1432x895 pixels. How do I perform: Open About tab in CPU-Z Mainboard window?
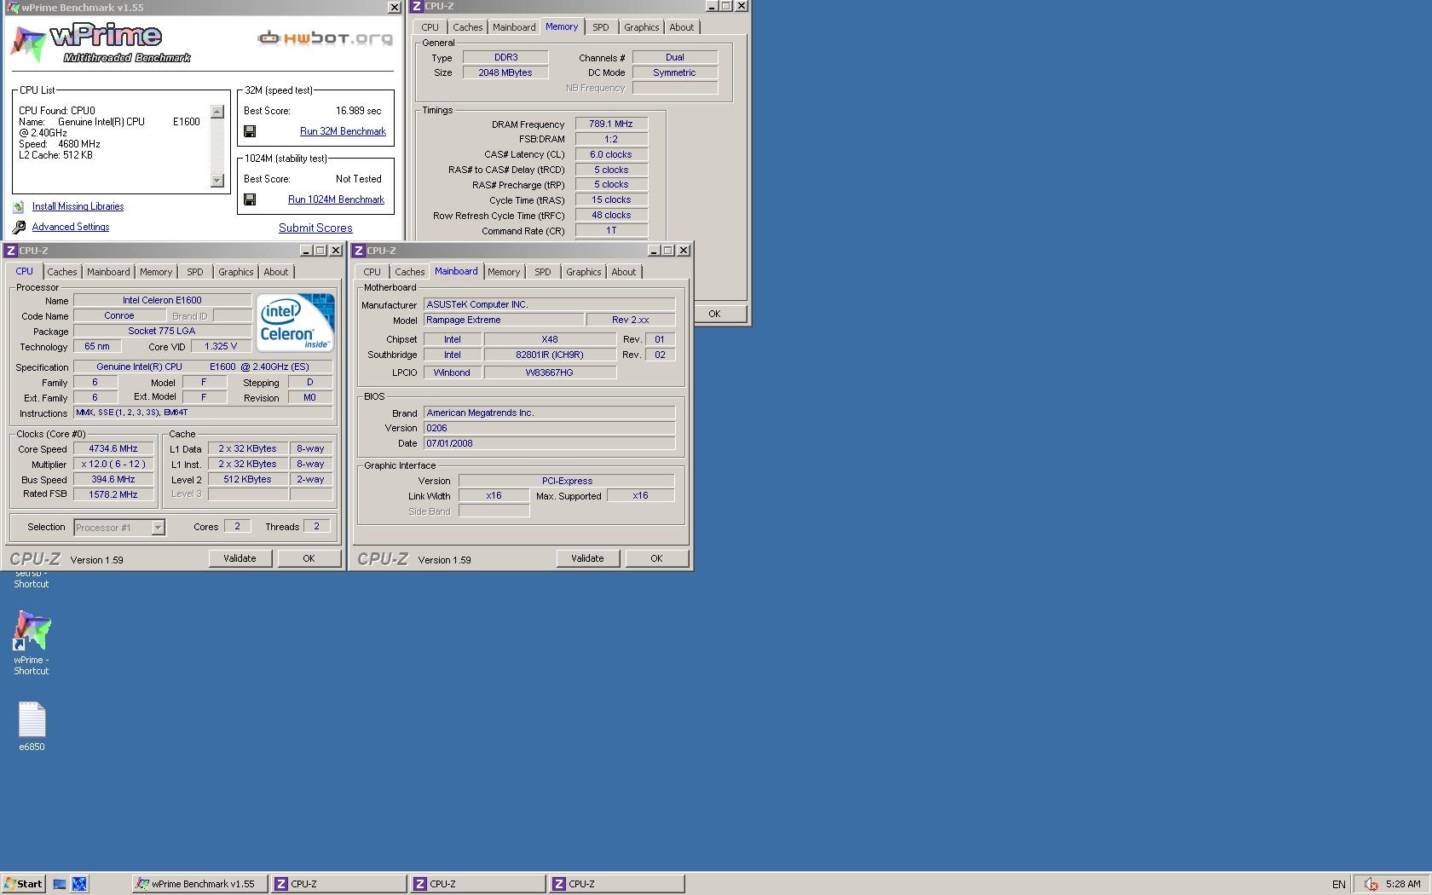pyautogui.click(x=623, y=272)
